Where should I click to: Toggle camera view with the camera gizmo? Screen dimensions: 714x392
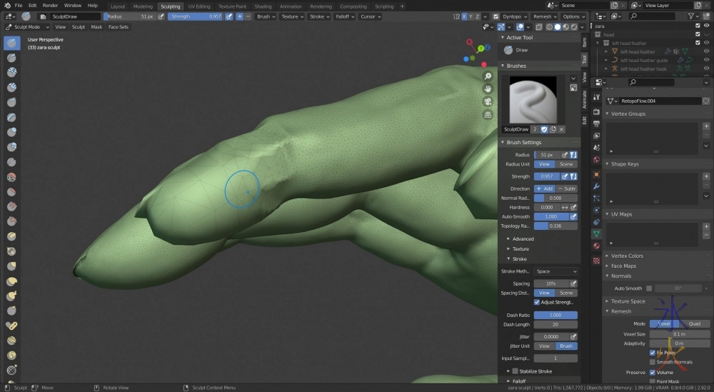(488, 101)
